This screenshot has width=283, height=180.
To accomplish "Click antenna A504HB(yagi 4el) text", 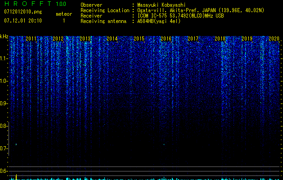I will point(159,21).
